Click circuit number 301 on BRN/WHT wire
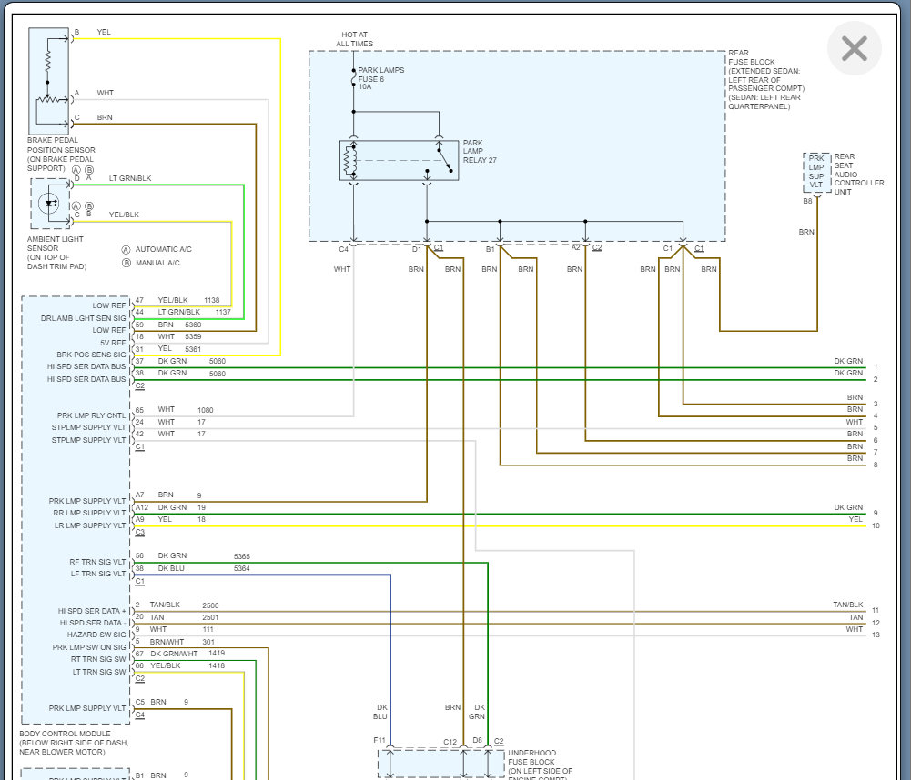 [x=208, y=642]
